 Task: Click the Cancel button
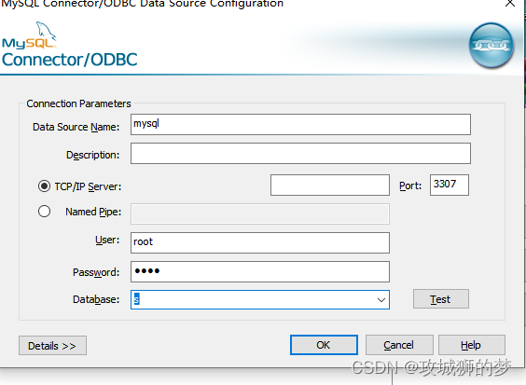coord(399,345)
